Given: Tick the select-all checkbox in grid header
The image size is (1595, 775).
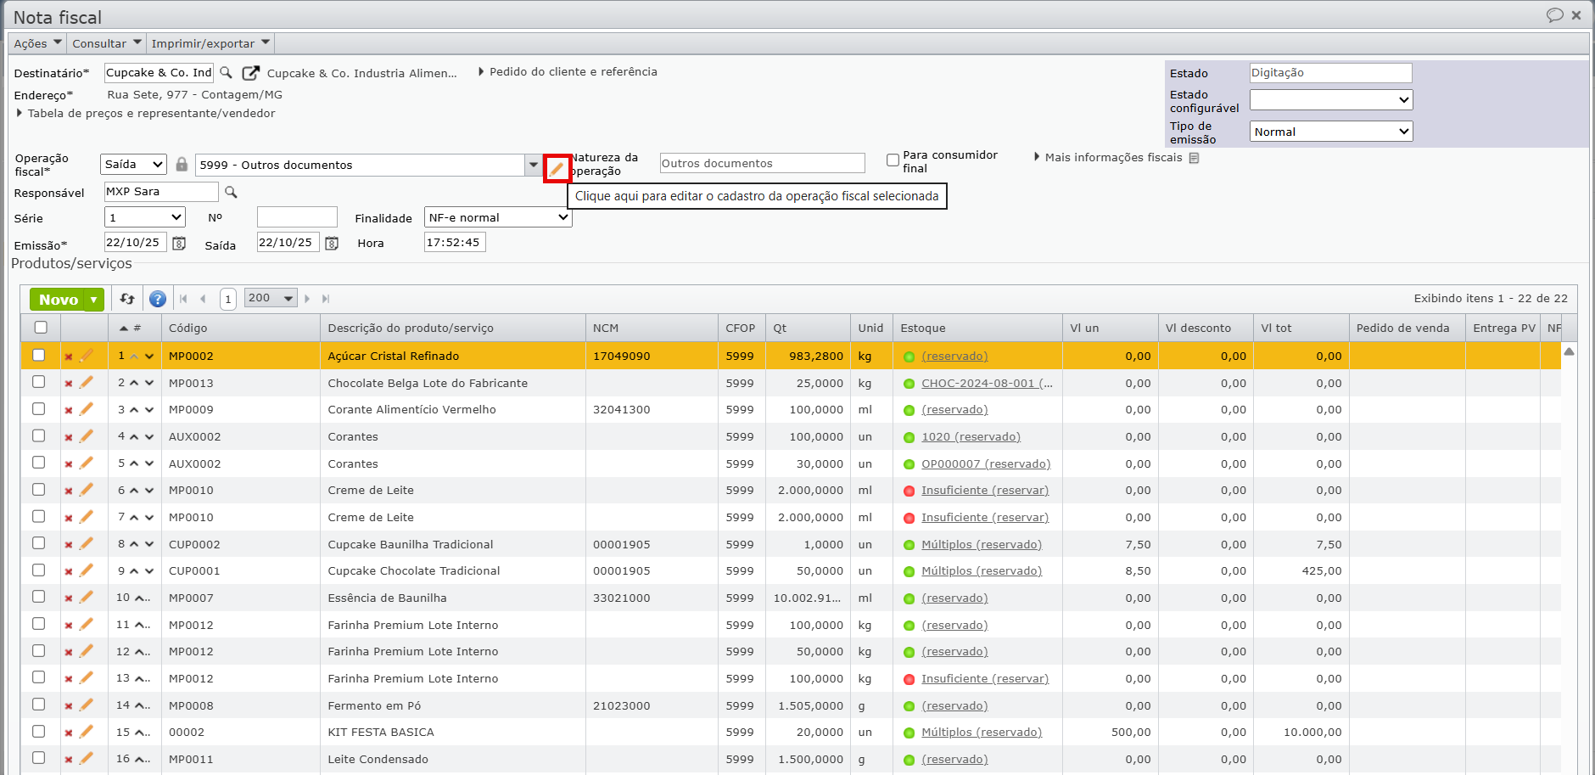Looking at the screenshot, I should coord(41,328).
